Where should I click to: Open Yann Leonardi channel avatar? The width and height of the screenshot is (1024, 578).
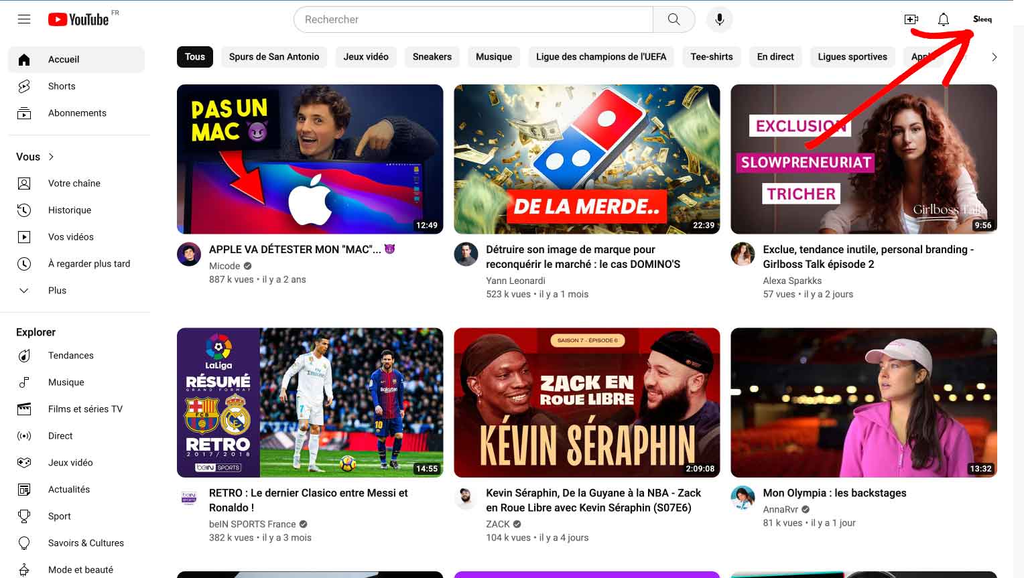[x=466, y=255]
